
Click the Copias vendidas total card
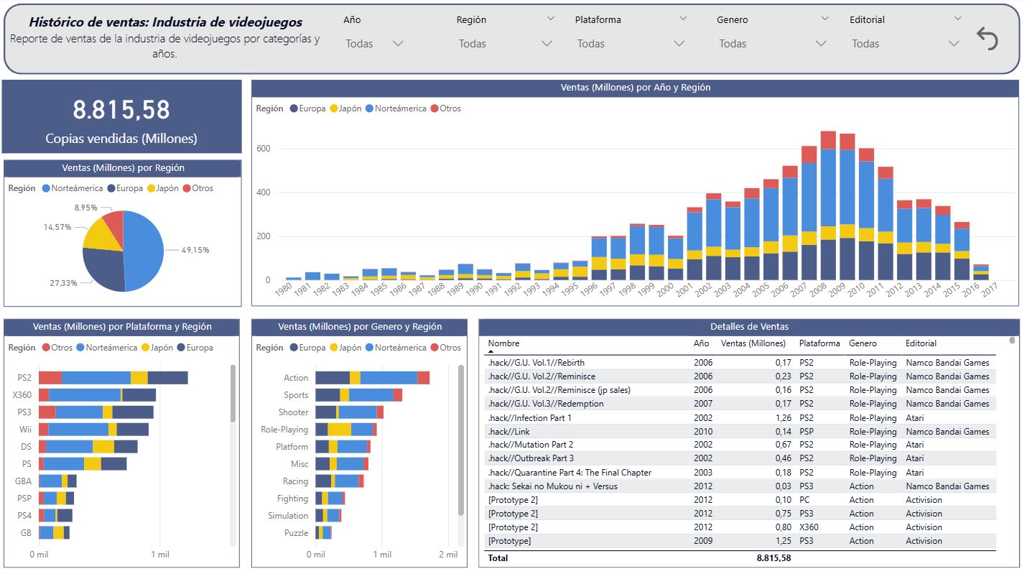click(x=121, y=117)
